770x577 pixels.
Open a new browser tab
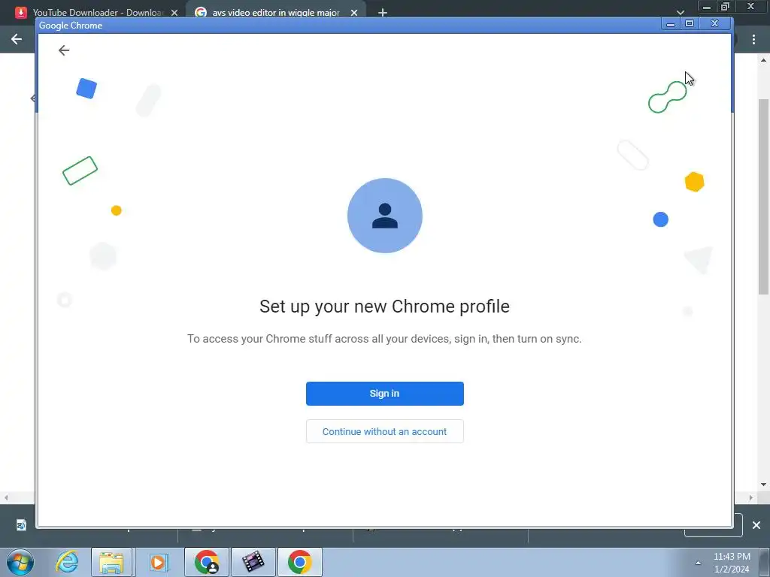383,13
